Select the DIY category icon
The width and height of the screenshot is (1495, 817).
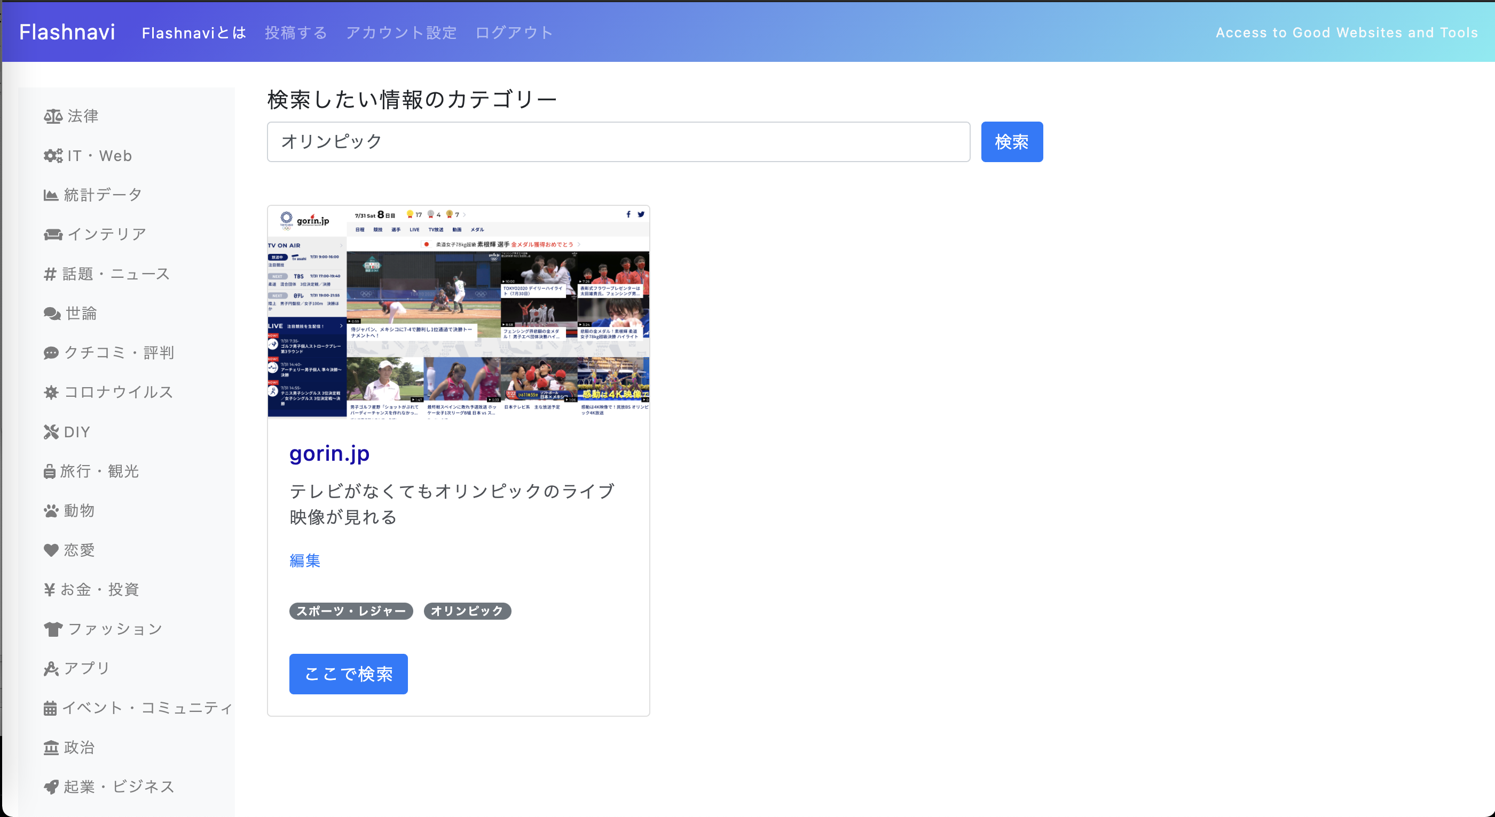[52, 431]
